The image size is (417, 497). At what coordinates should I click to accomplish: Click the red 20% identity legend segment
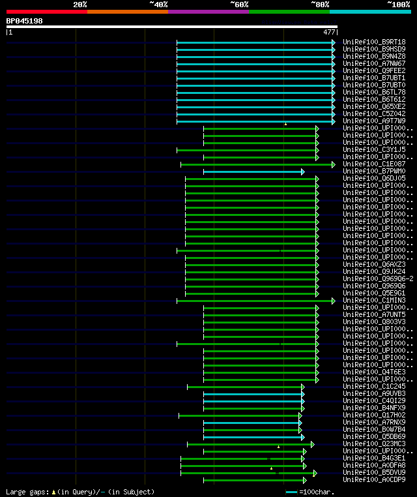47,12
